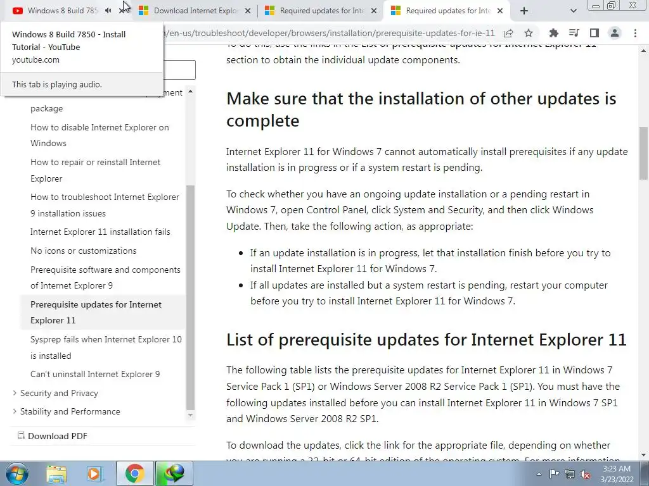
Task: Open Action Center flag icon
Action: click(554, 474)
